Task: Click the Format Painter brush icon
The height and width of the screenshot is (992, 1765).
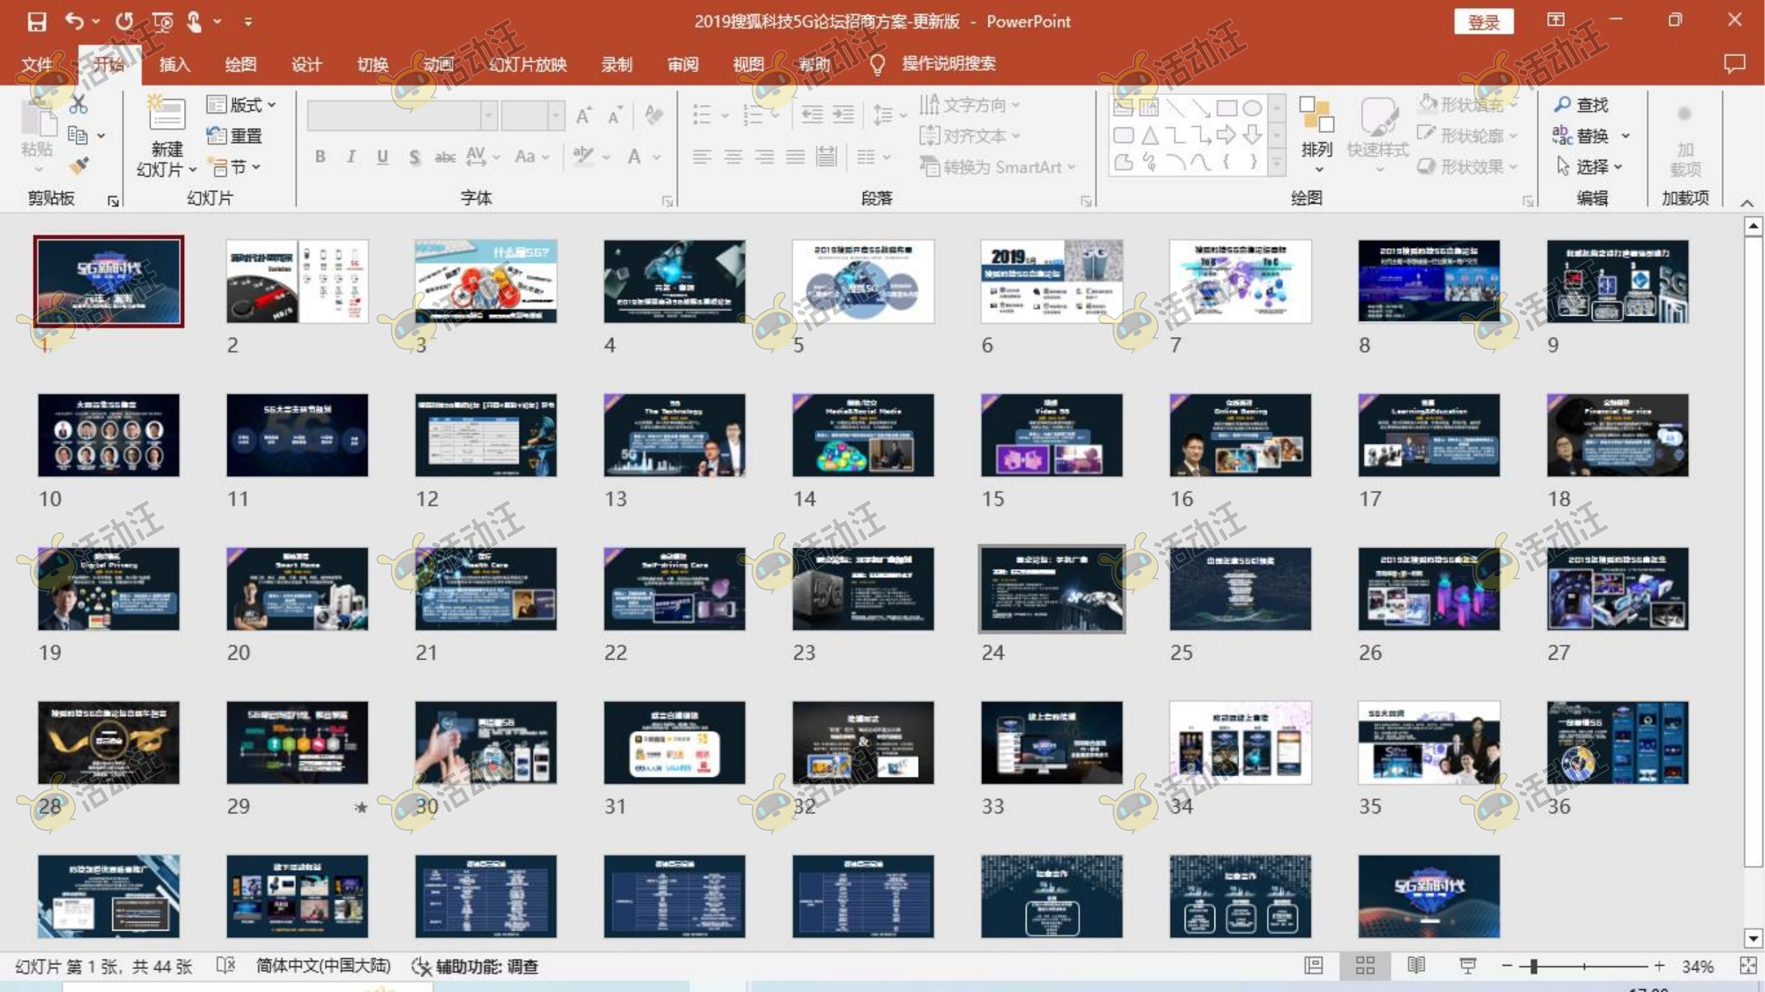Action: tap(78, 167)
